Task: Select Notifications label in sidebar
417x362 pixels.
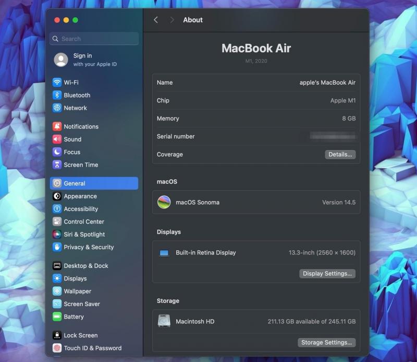Action: (81, 126)
